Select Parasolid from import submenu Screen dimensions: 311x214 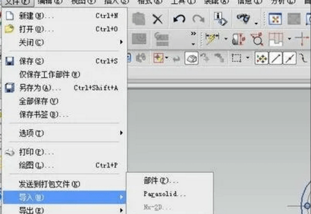pos(164,194)
